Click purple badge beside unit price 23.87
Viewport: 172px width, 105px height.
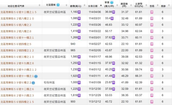coord(113,82)
